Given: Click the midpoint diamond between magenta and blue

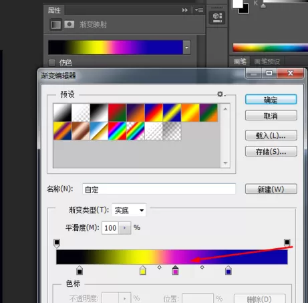Looking at the screenshot, I should tap(202, 267).
